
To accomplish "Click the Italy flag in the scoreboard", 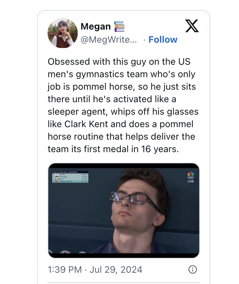I will 57,179.
